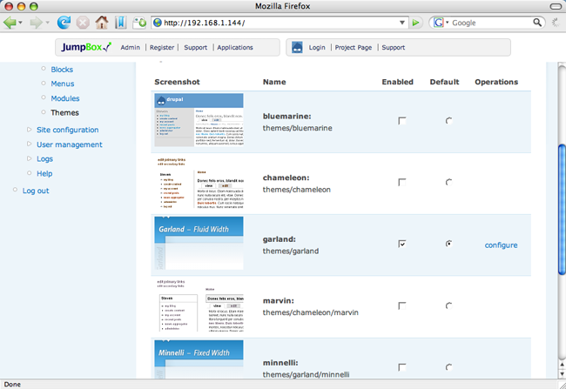The image size is (566, 389).
Task: Select the garland default radio button
Action: [448, 244]
